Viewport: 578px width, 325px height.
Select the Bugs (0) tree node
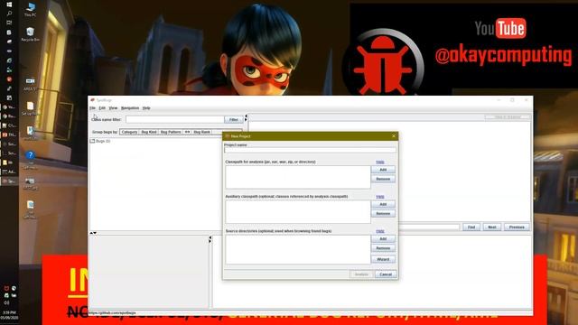tap(100, 141)
